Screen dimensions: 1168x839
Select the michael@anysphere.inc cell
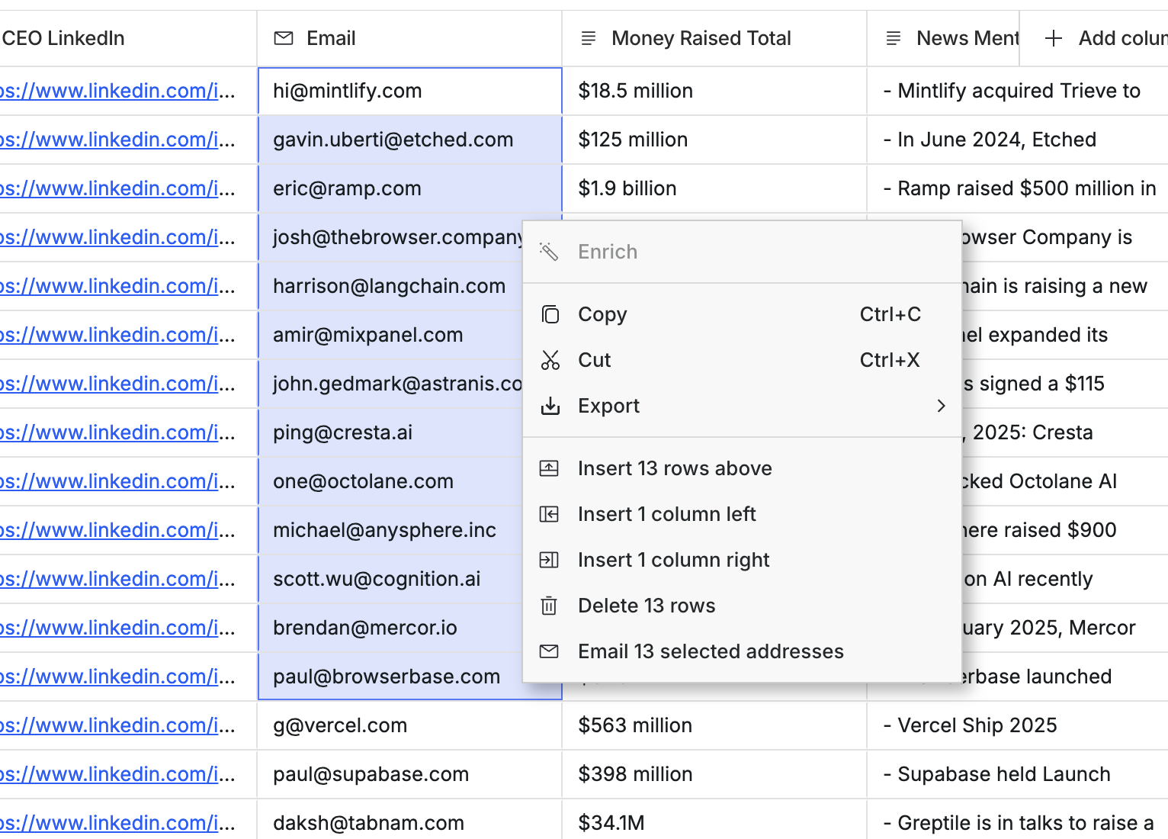tap(390, 530)
